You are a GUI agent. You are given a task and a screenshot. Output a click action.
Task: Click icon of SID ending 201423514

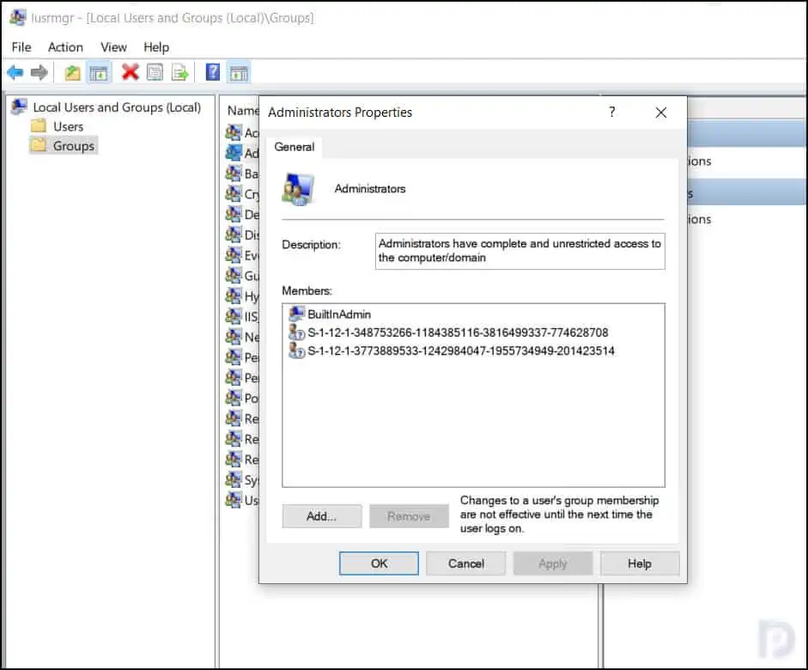(x=297, y=351)
